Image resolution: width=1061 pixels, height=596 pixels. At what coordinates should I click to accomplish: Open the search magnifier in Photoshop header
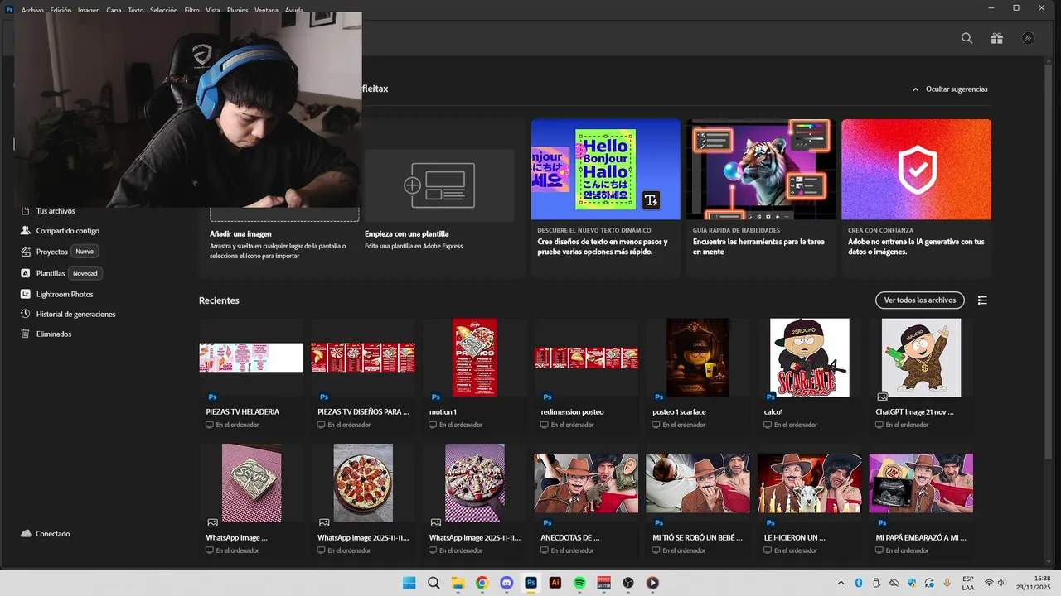tap(967, 38)
